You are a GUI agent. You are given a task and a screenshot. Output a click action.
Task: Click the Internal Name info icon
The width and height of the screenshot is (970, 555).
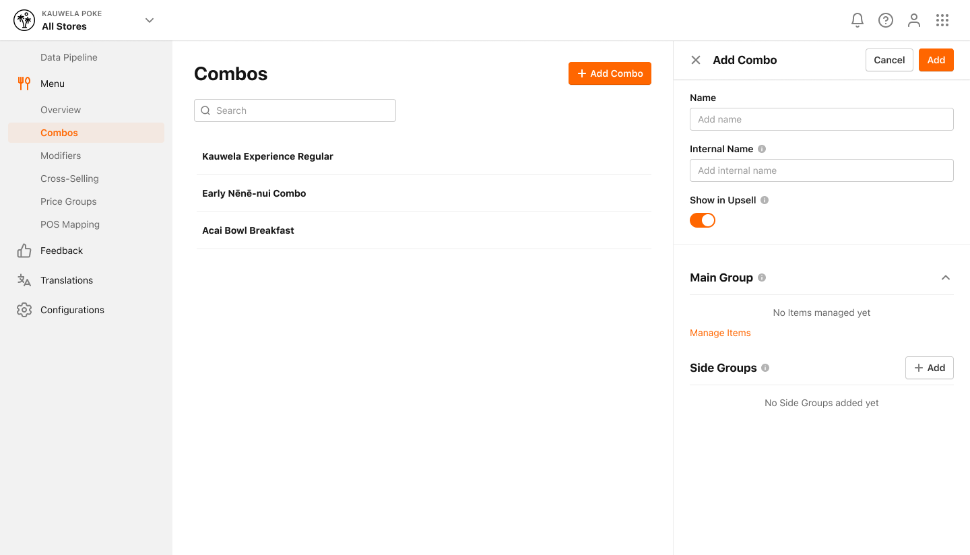762,149
